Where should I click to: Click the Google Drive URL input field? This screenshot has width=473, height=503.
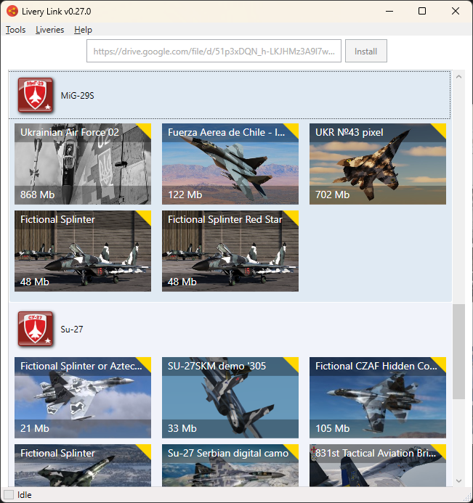(214, 52)
